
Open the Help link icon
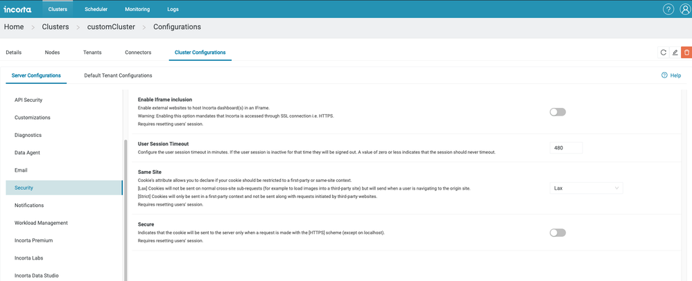coord(664,75)
